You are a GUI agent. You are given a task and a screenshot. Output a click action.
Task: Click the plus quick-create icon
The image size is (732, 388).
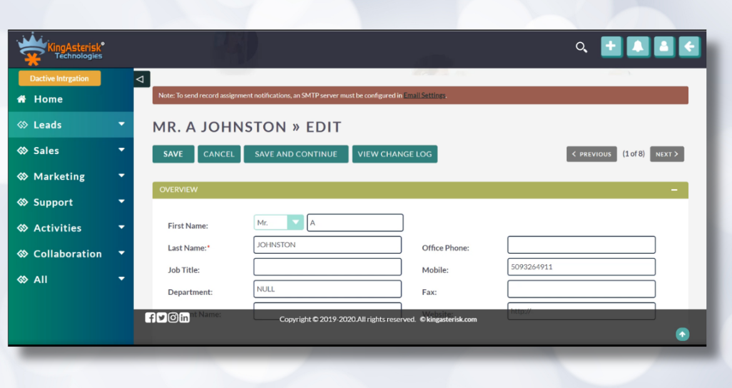(611, 47)
